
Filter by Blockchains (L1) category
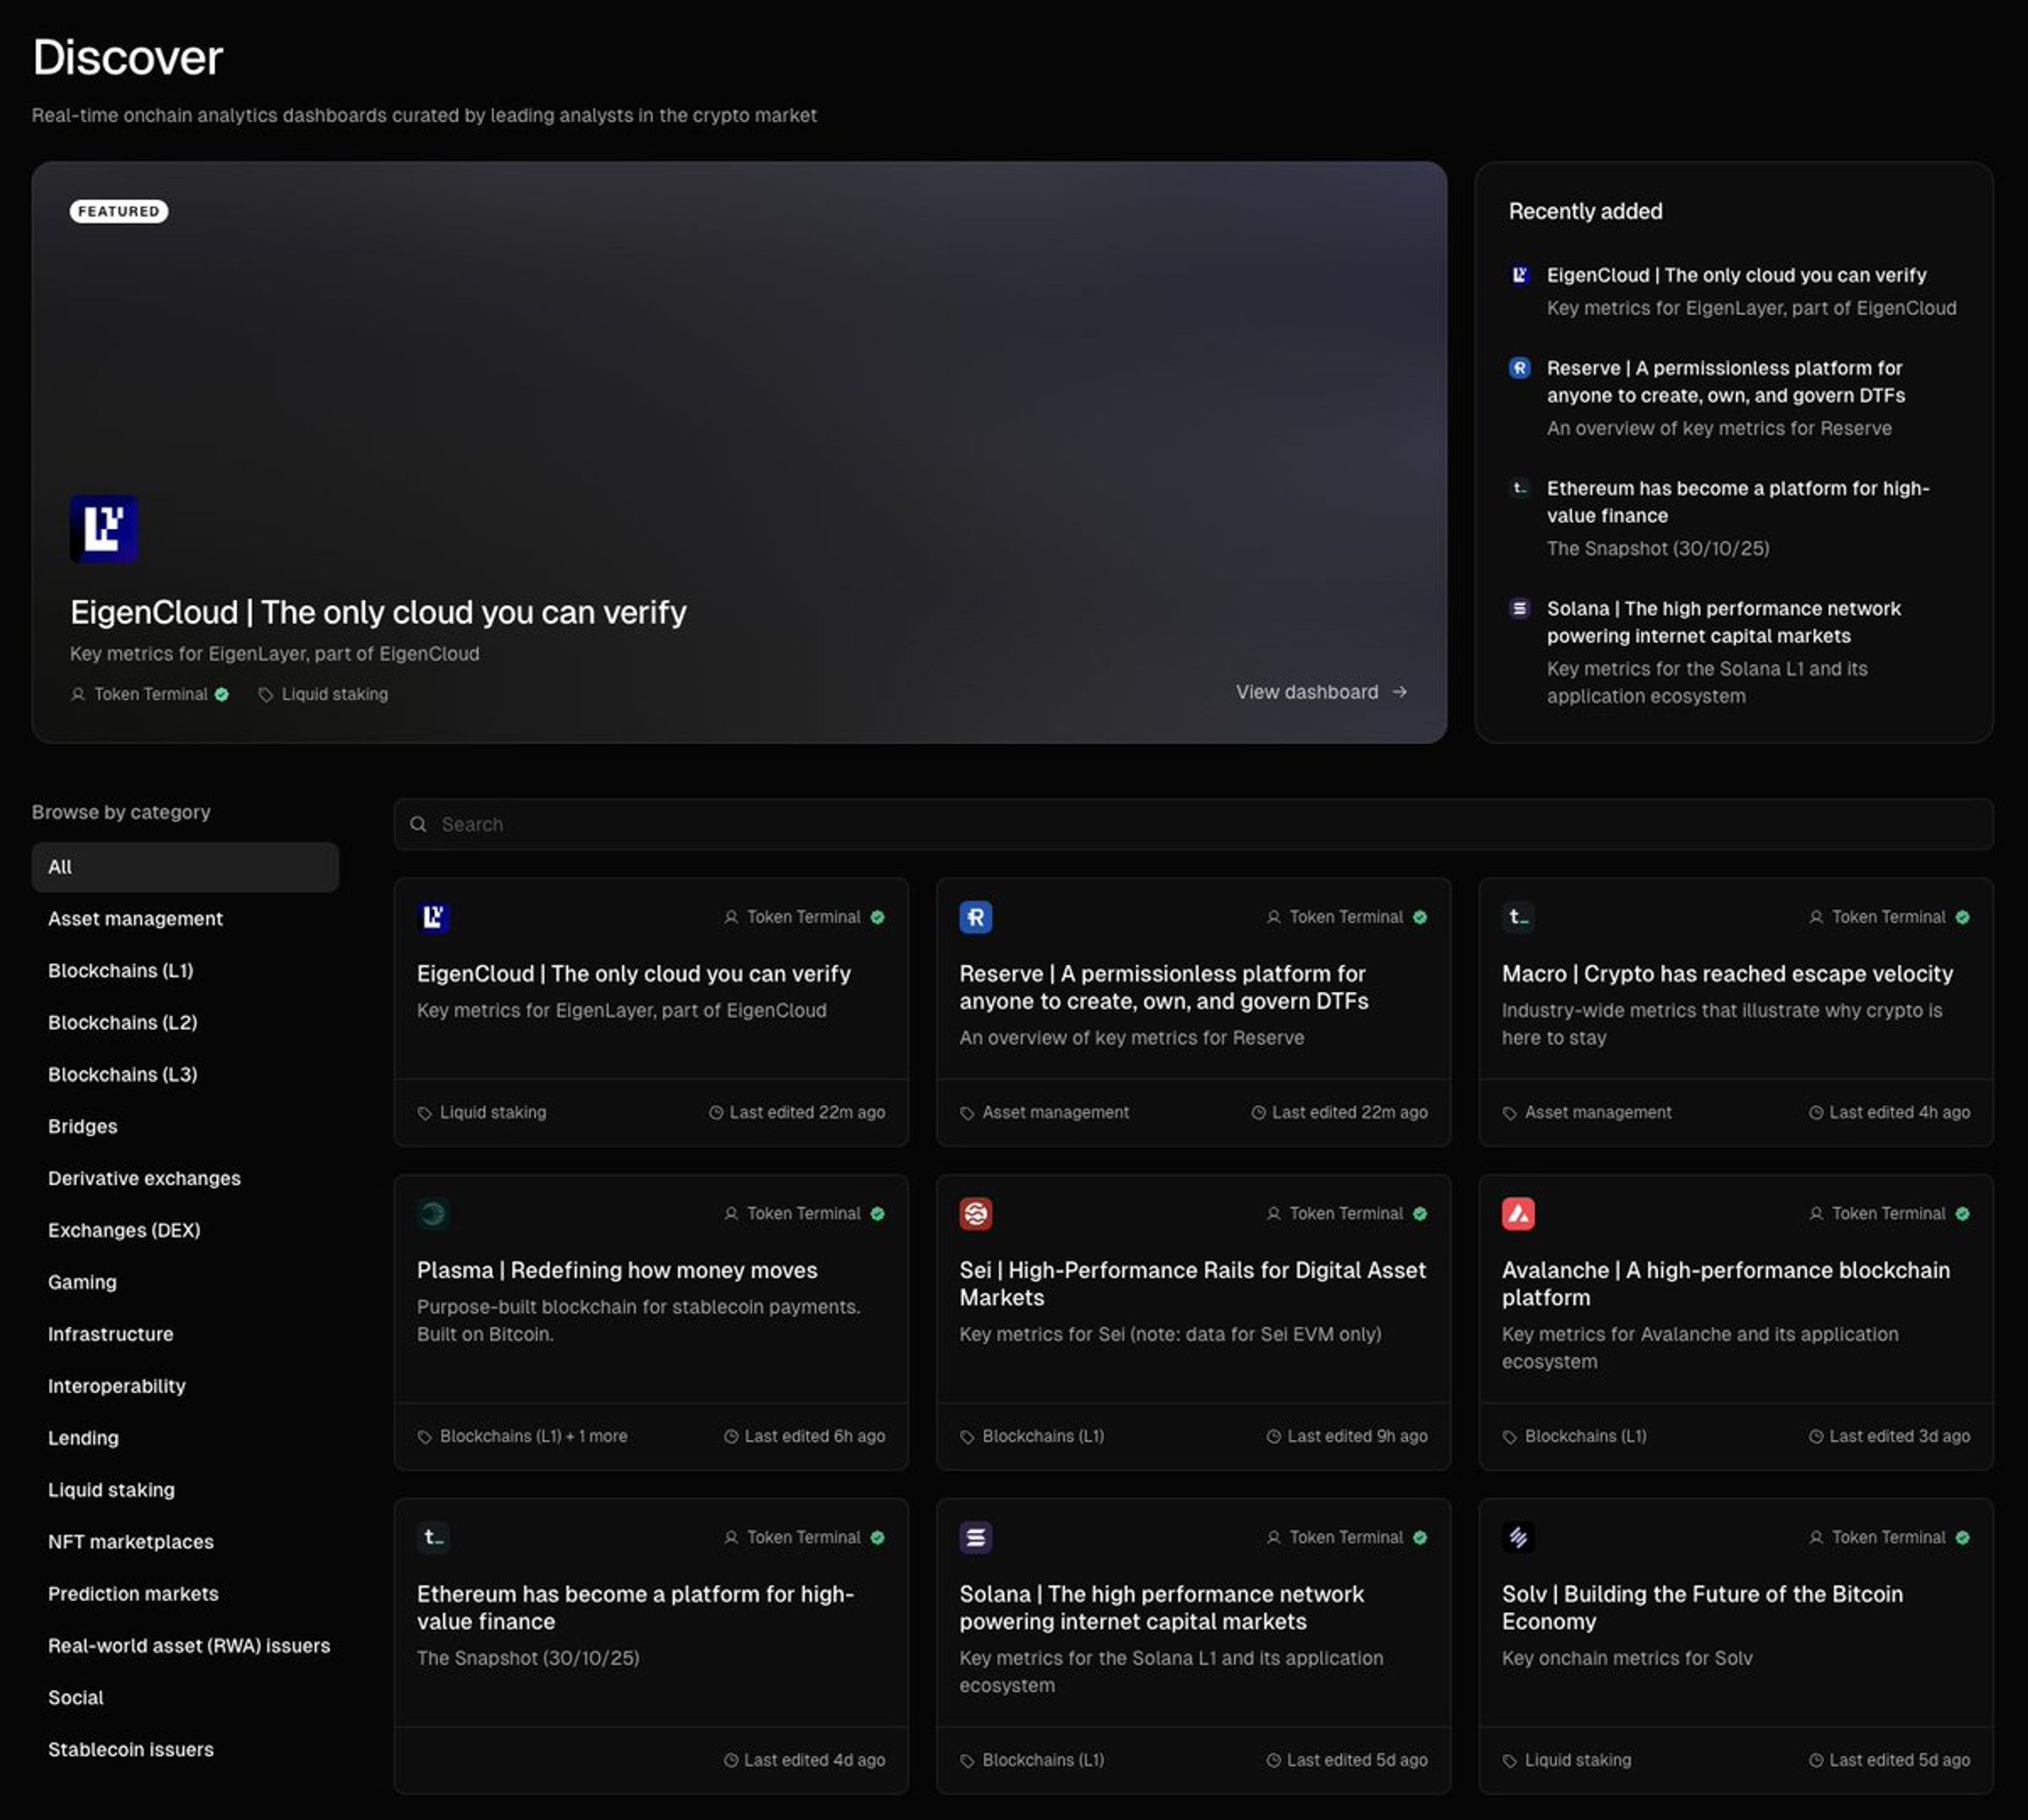121,971
